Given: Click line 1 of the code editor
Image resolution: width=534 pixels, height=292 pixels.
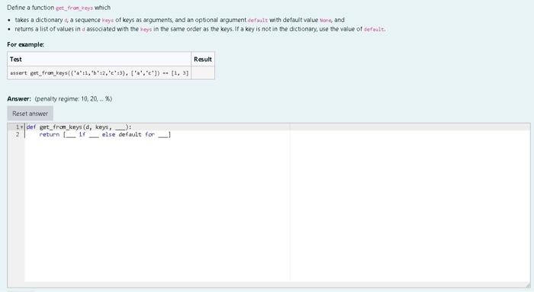Looking at the screenshot, I should coord(277,127).
